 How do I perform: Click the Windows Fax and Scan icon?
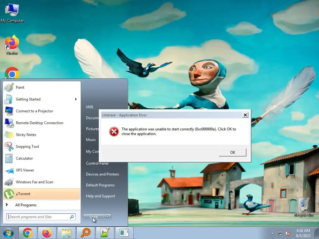coord(9,182)
